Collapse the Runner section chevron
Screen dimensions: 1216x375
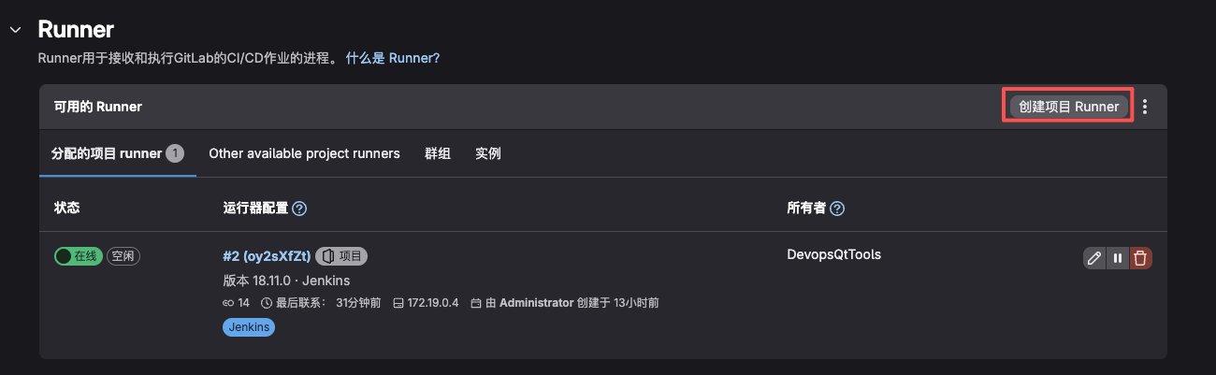click(14, 30)
